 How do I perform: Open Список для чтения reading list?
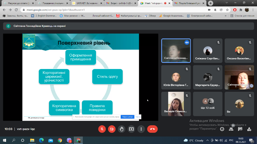[x=243, y=16]
